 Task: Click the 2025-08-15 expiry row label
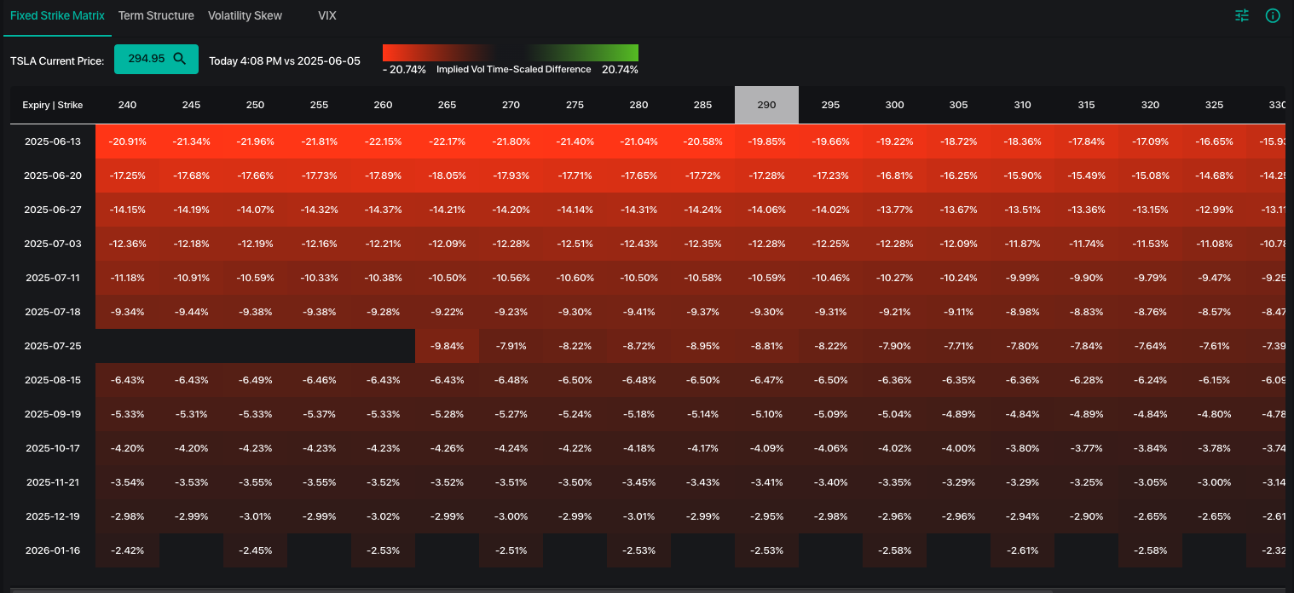tap(53, 380)
